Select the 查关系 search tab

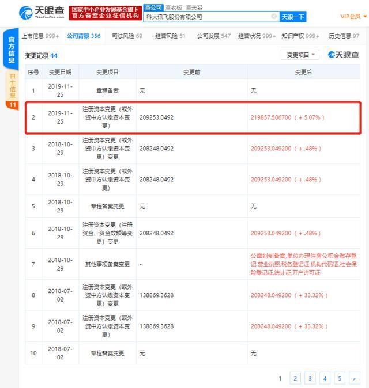(194, 7)
